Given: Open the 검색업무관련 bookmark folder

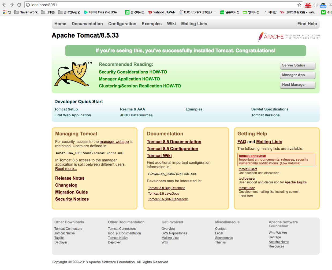Looking at the screenshot, I should 69,12.
